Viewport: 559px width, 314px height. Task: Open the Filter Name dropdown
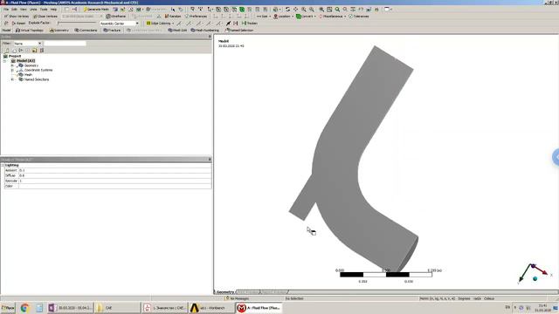pyautogui.click(x=28, y=44)
